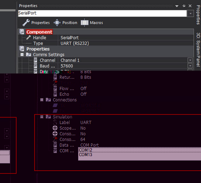The width and height of the screenshot is (201, 183).
Task: Click the first Conso... No value
Action: point(83,134)
